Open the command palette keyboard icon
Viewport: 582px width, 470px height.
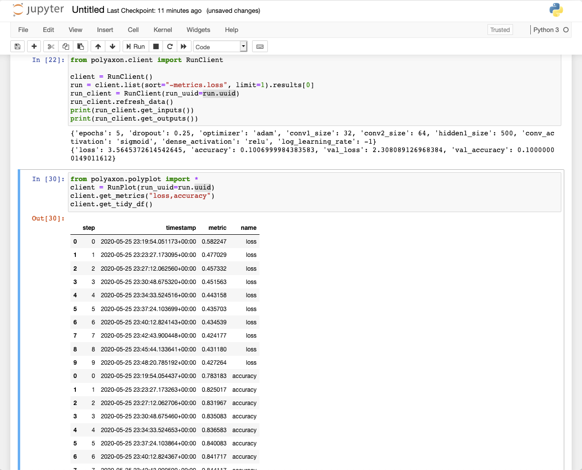260,46
